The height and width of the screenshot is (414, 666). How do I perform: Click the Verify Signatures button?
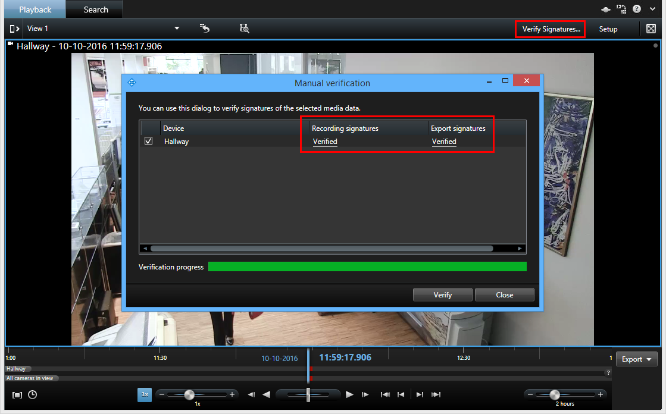(550, 29)
